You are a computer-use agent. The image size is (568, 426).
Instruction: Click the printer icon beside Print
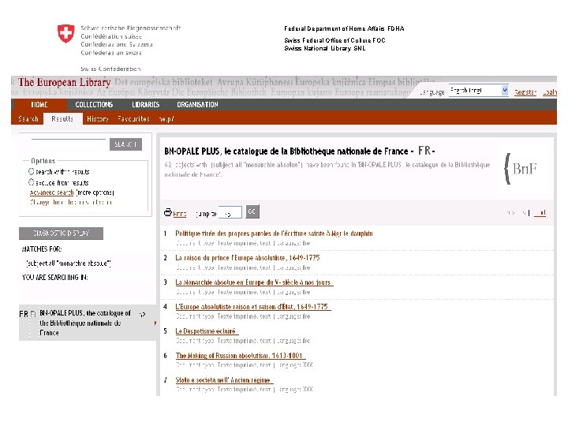[x=168, y=213]
